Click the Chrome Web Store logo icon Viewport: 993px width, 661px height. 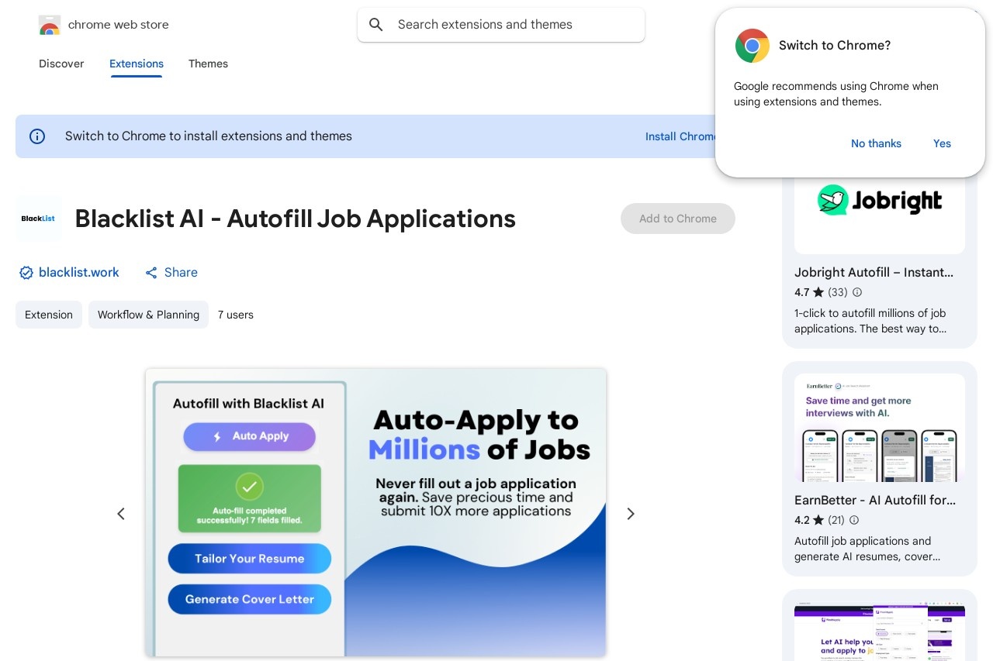[49, 25]
